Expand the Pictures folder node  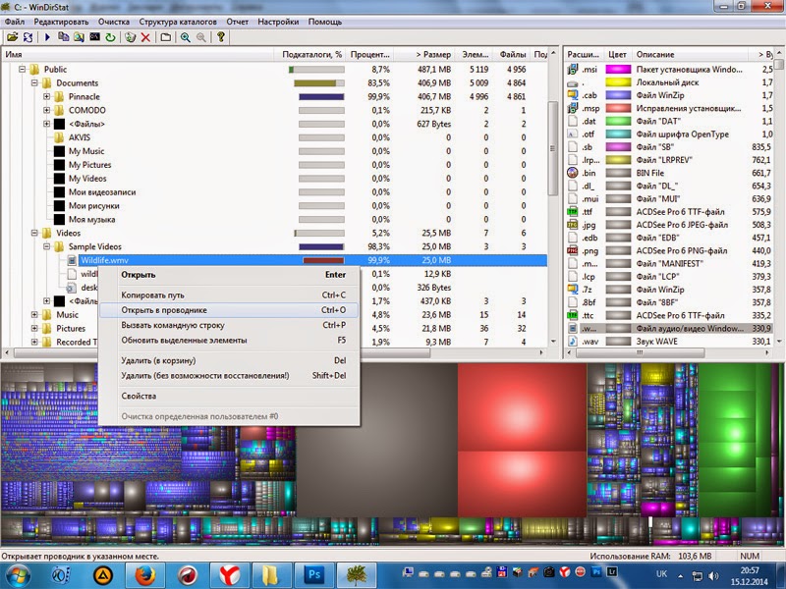pos(34,328)
